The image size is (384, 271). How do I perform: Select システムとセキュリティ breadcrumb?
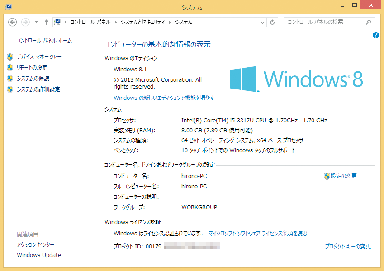pos(142,22)
